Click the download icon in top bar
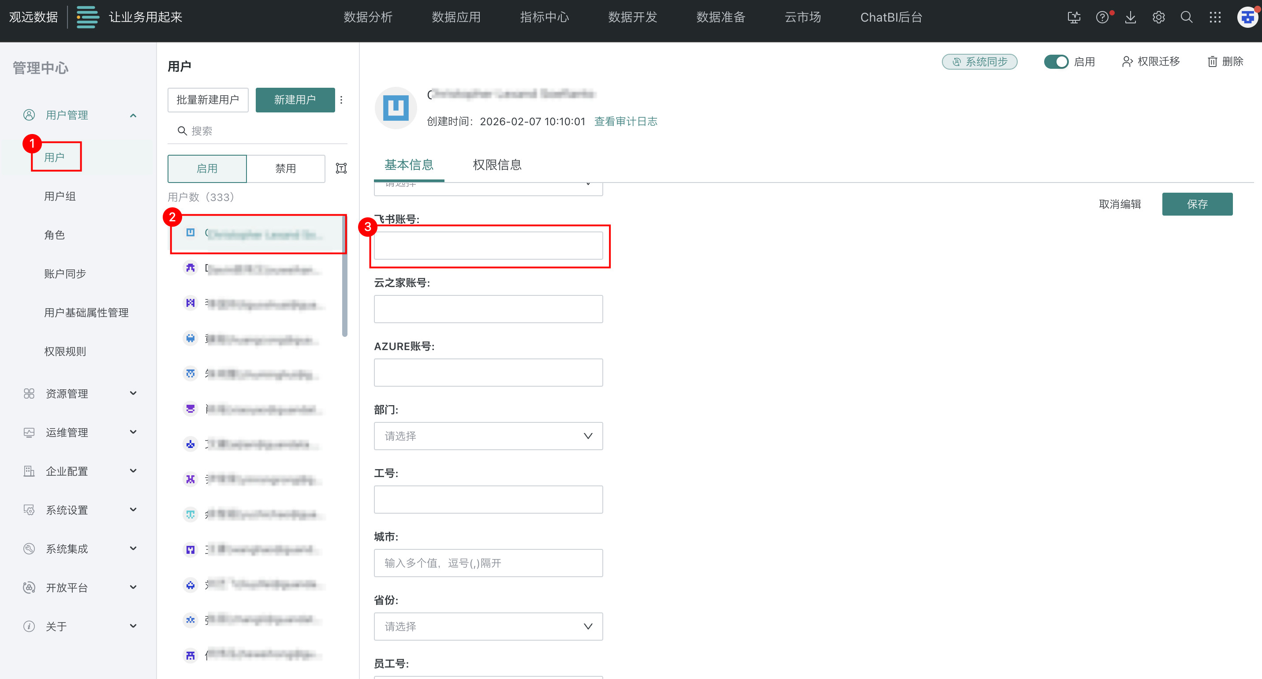The width and height of the screenshot is (1262, 679). click(x=1130, y=18)
